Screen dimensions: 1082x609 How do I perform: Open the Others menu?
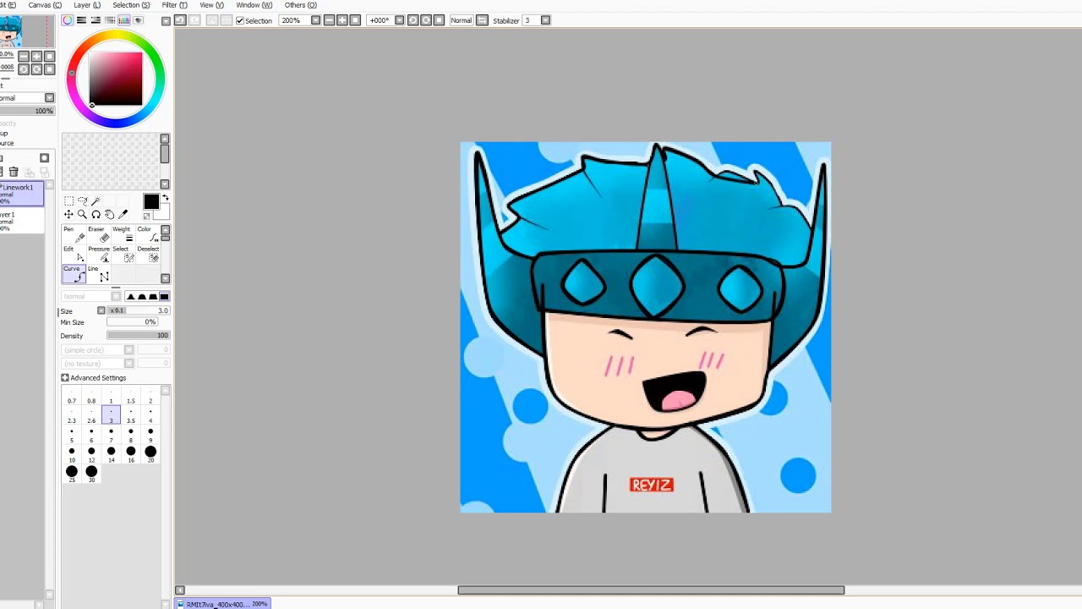(301, 5)
